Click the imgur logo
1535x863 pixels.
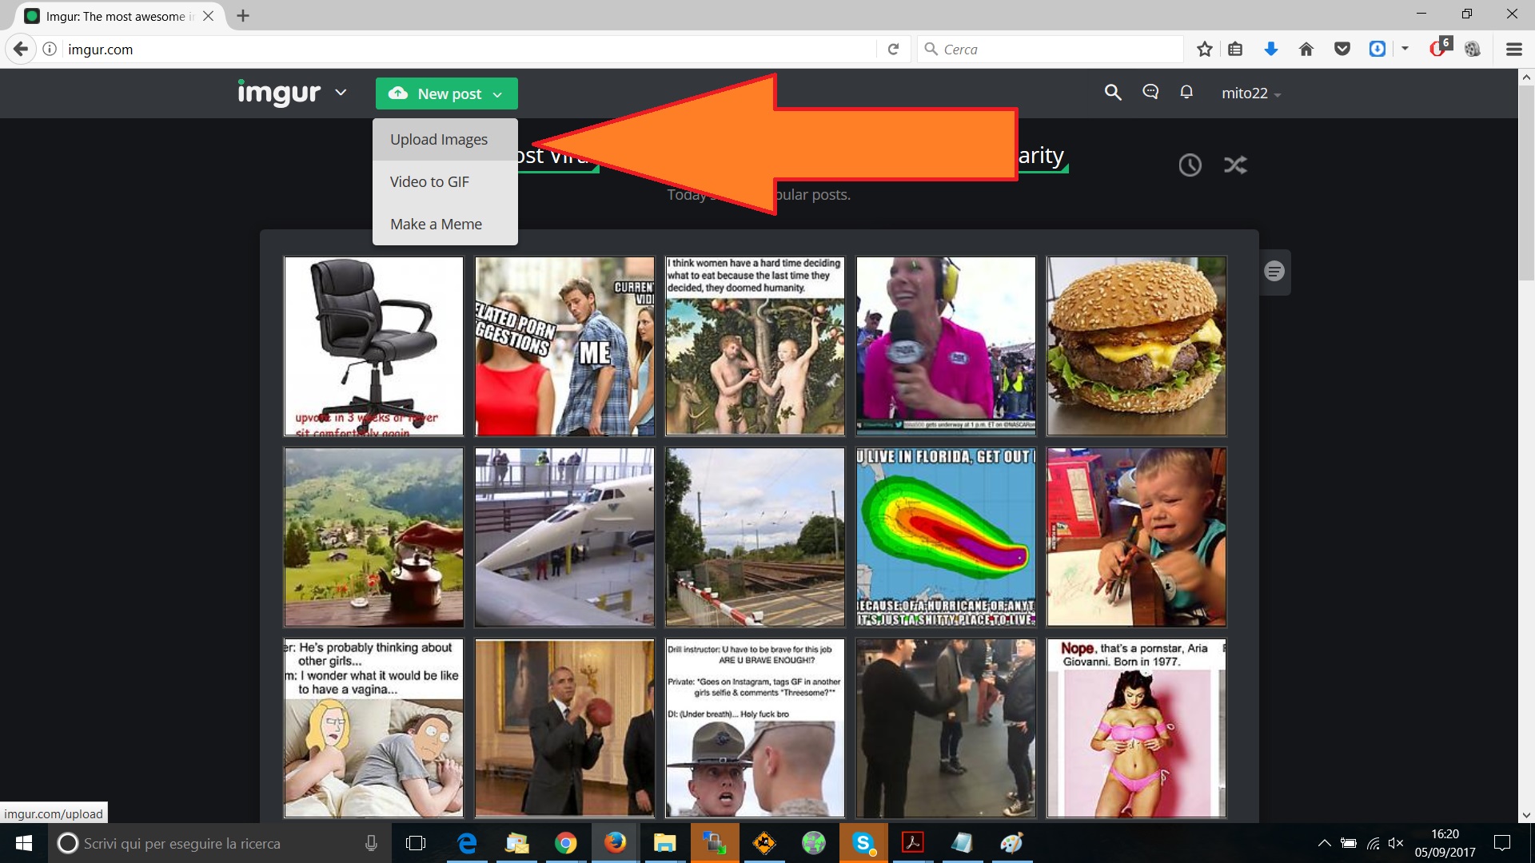pos(279,93)
